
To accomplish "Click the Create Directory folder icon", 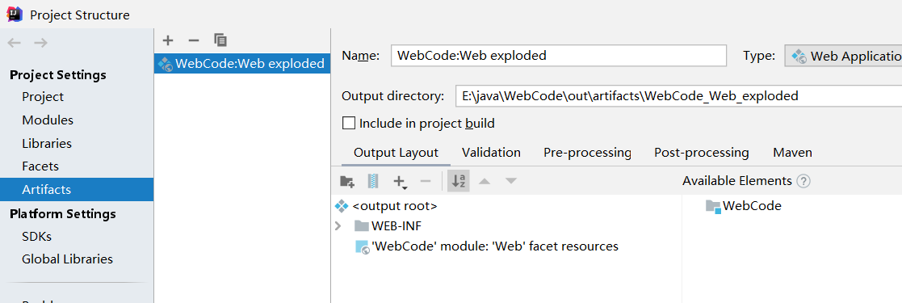I will tap(347, 182).
